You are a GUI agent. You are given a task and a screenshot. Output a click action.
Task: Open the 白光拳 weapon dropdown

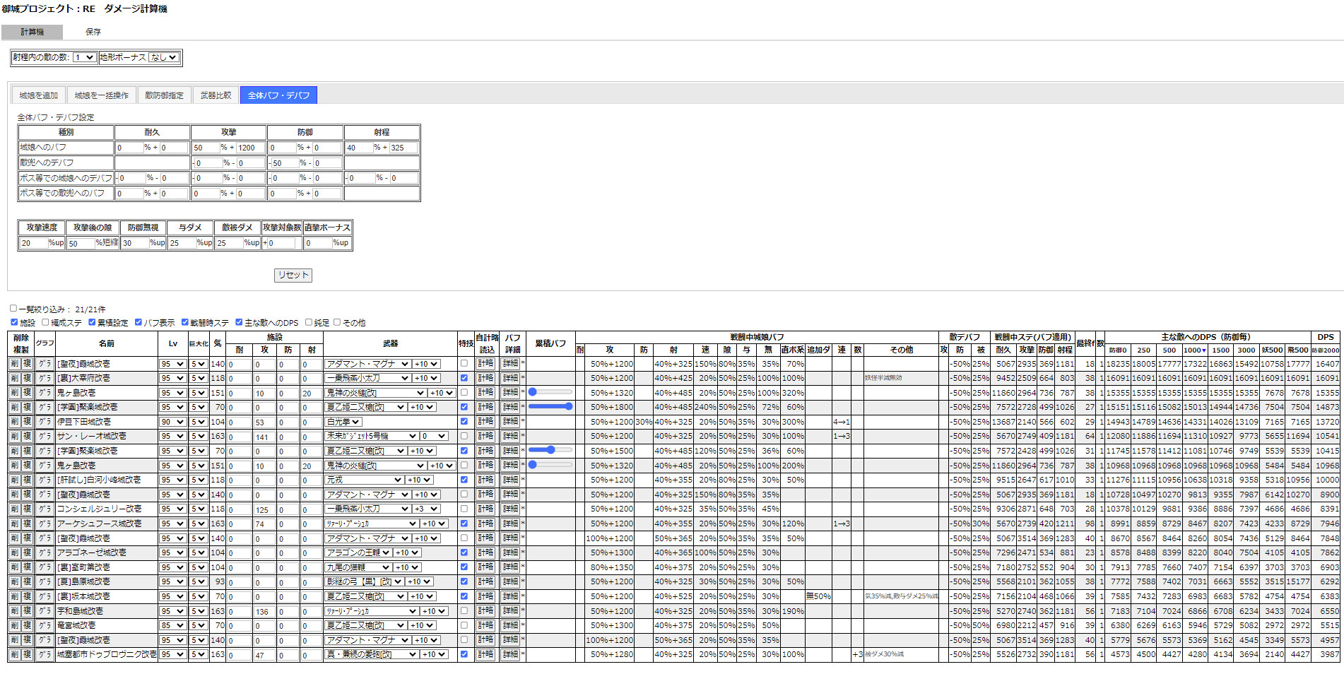click(343, 422)
